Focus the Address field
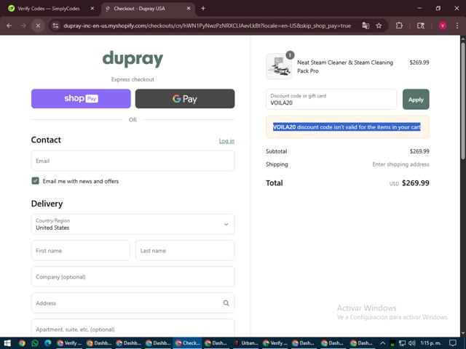The image size is (466, 349). click(x=133, y=303)
